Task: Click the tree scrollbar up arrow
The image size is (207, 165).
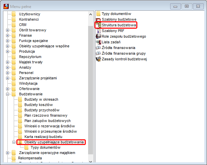Action: tap(90, 14)
